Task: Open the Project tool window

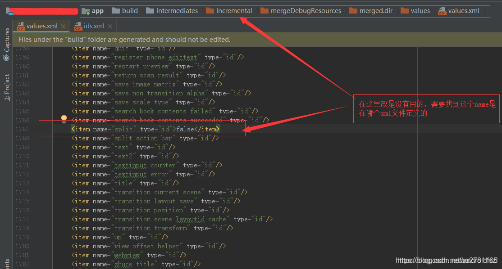Action: click(7, 87)
